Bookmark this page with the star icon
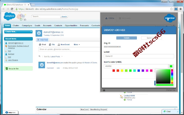Viewport: 184px width, 115px height. [x=171, y=9]
